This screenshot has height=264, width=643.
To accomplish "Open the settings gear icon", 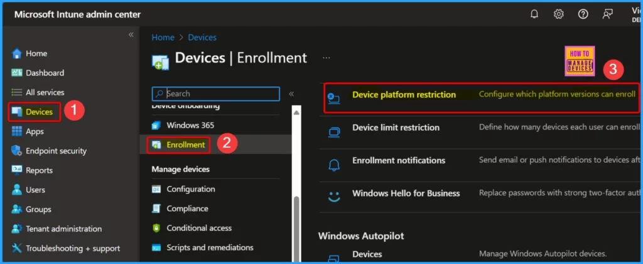I will 558,14.
